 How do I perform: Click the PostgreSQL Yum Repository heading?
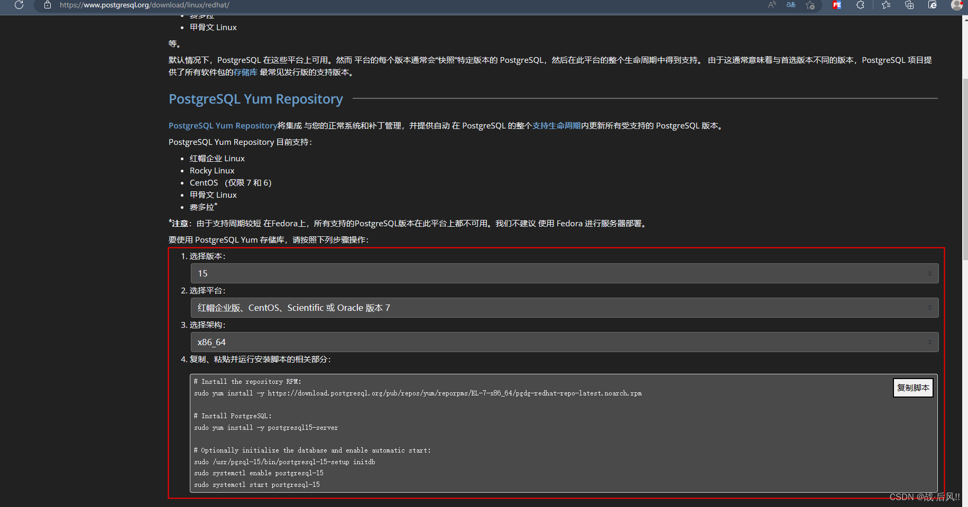256,99
